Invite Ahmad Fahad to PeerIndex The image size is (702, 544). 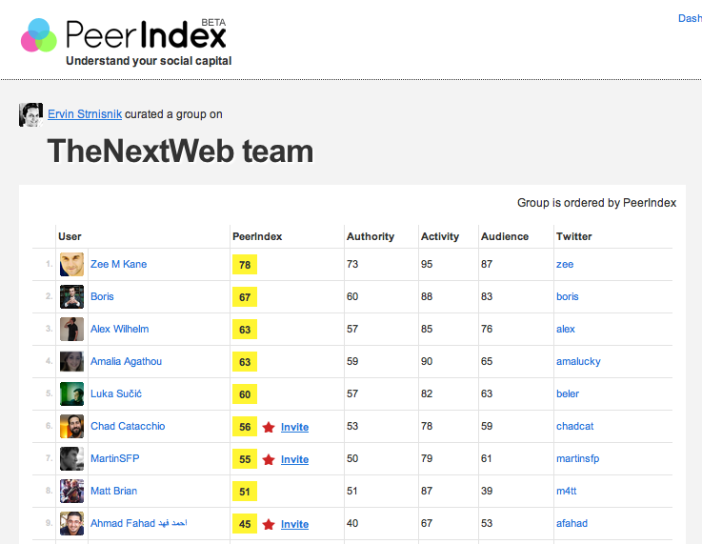294,524
